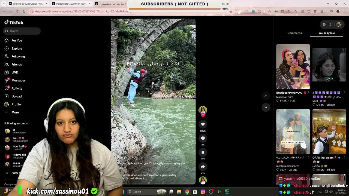Screen dimensions: 349x196
Task: Switch to the lobna karoui browser tab
Action: tap(26, 4)
